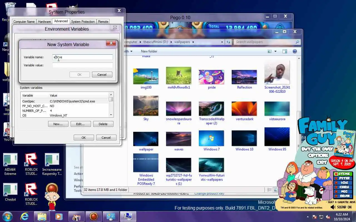Switch to large thumbnails view in status bar

pos(275,190)
